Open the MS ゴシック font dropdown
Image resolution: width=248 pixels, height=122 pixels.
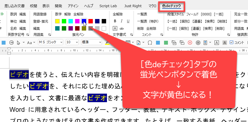click(x=50, y=42)
